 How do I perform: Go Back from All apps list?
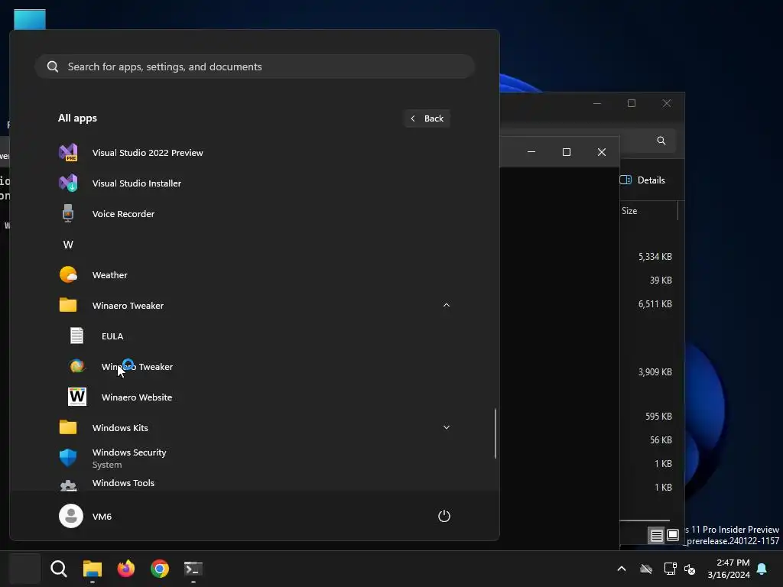pyautogui.click(x=427, y=118)
